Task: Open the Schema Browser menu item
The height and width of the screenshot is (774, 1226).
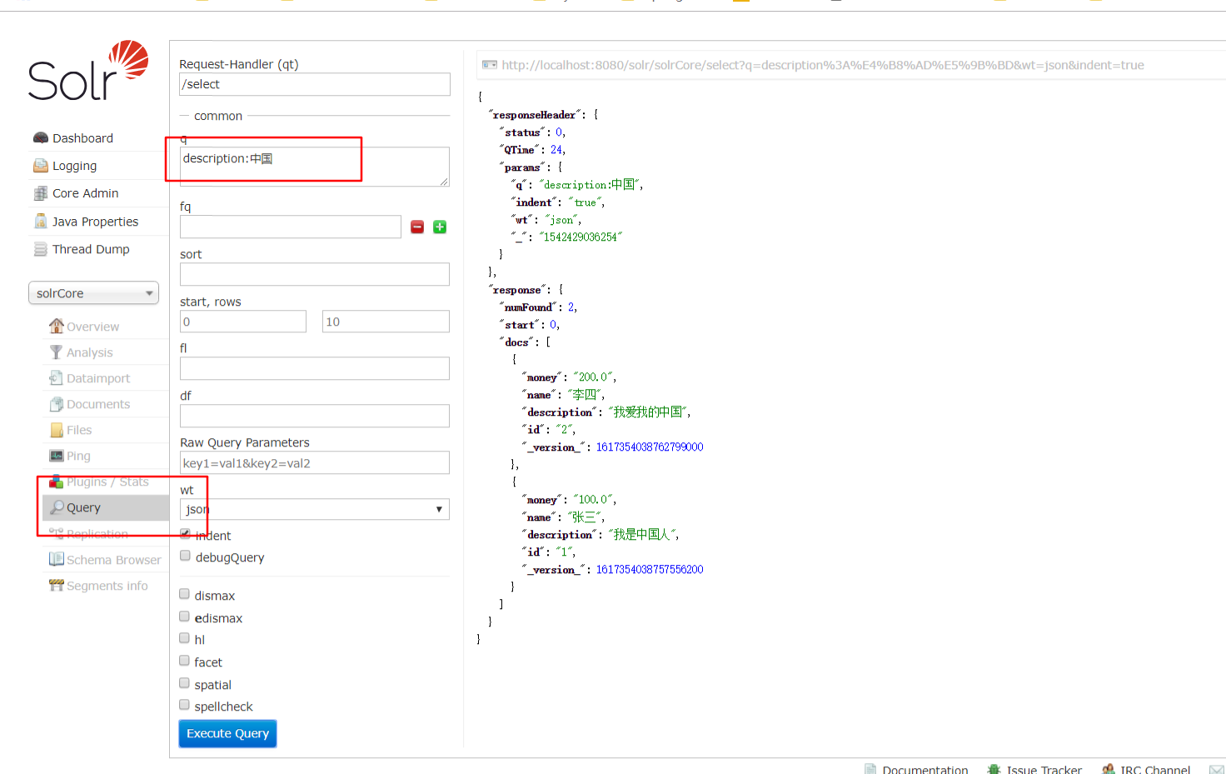Action: 114,560
